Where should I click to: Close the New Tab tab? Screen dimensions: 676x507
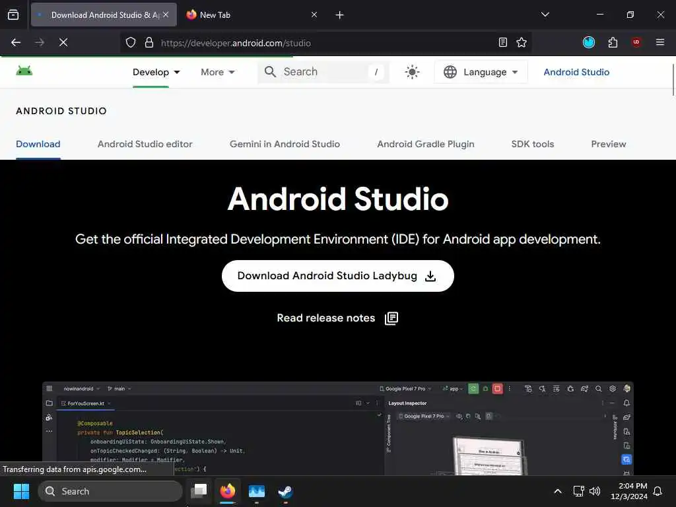coord(314,15)
